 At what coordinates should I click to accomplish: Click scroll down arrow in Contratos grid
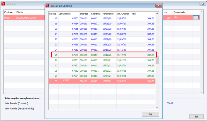(x=202, y=92)
